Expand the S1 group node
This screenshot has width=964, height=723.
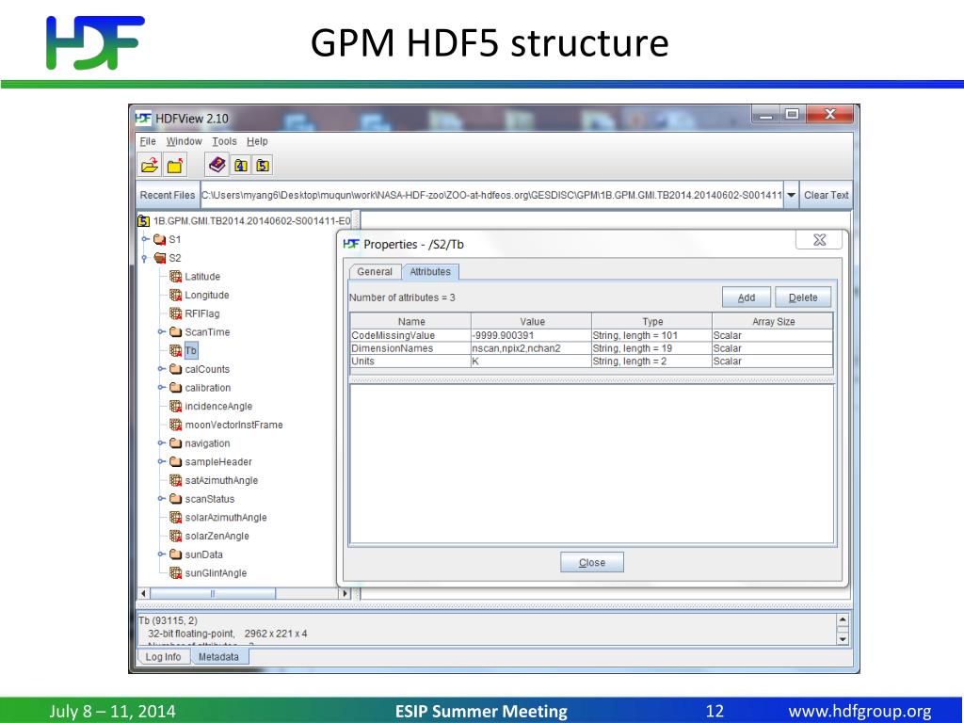click(145, 239)
